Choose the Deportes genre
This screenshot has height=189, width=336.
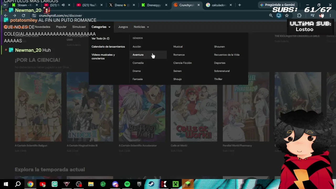pyautogui.click(x=219, y=63)
